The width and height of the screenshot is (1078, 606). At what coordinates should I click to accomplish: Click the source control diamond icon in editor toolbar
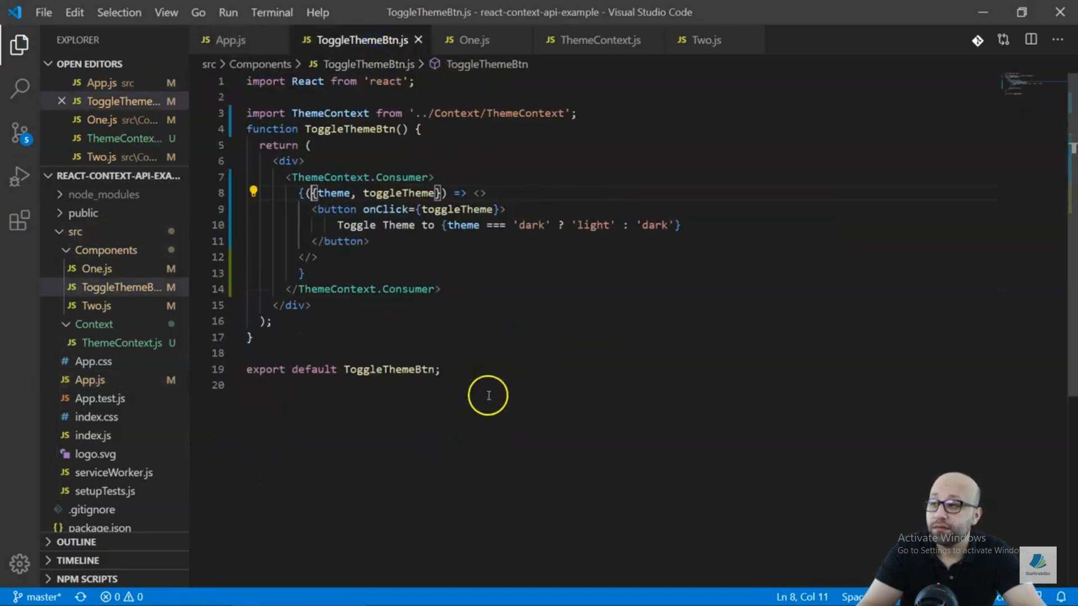click(x=977, y=40)
